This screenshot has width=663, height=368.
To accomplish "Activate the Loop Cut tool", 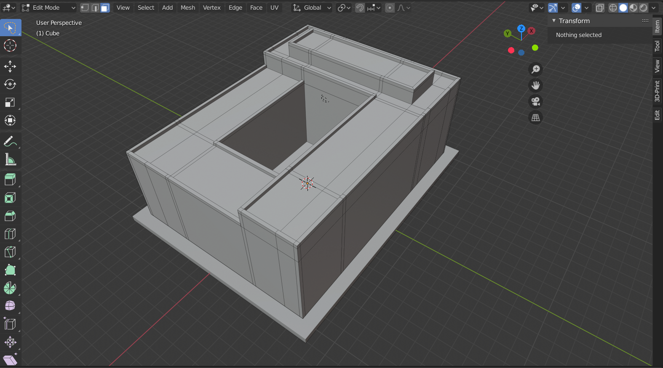I will point(10,234).
